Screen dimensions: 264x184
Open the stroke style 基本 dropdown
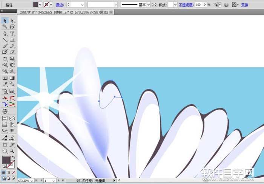[x=148, y=5]
